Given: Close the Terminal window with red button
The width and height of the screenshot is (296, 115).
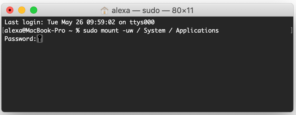Looking at the screenshot, I should 10,10.
